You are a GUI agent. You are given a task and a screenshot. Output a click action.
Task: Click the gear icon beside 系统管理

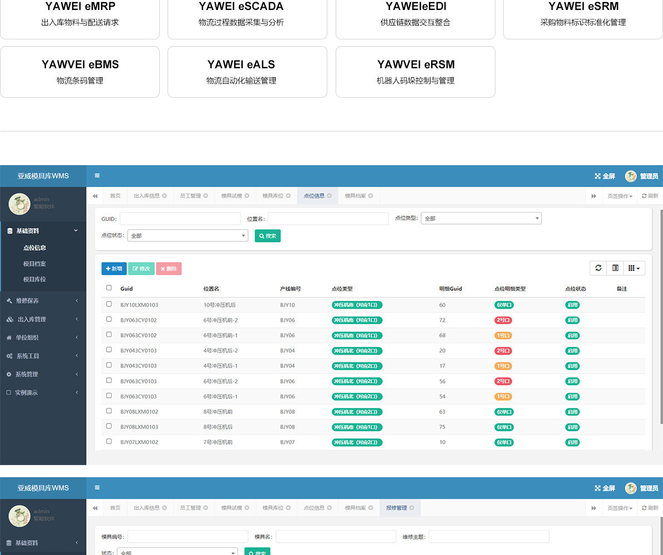point(9,375)
